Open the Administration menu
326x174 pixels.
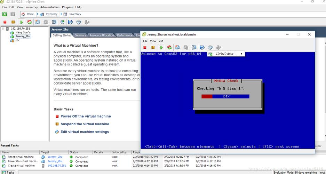pyautogui.click(x=50, y=7)
